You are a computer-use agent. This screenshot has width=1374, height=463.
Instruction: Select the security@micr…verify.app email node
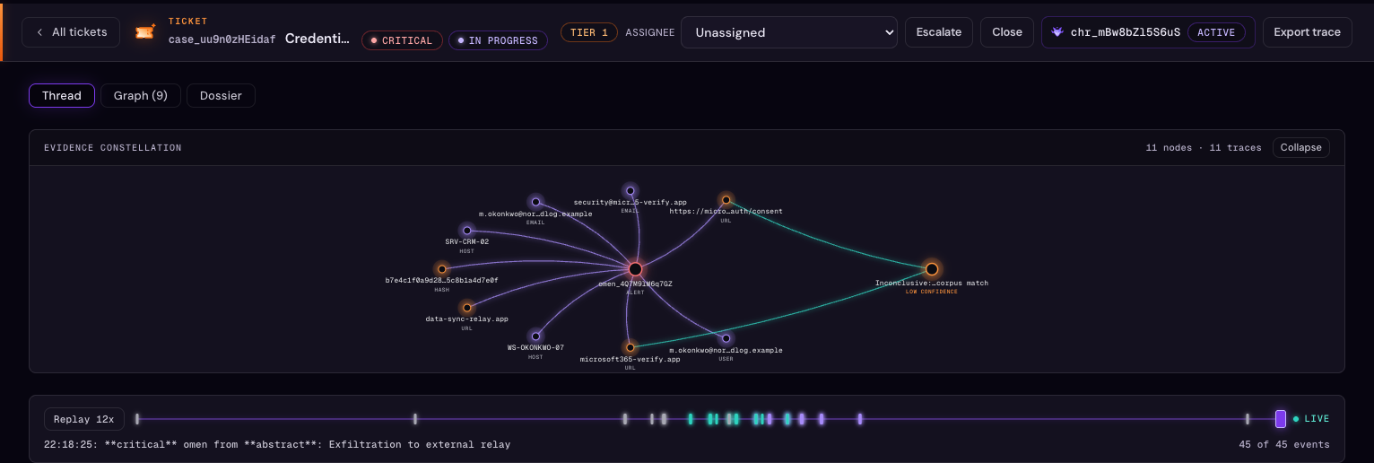point(630,191)
